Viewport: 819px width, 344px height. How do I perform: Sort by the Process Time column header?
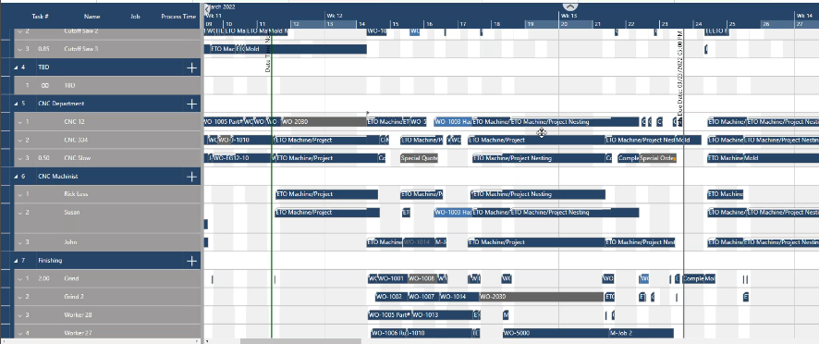click(178, 17)
